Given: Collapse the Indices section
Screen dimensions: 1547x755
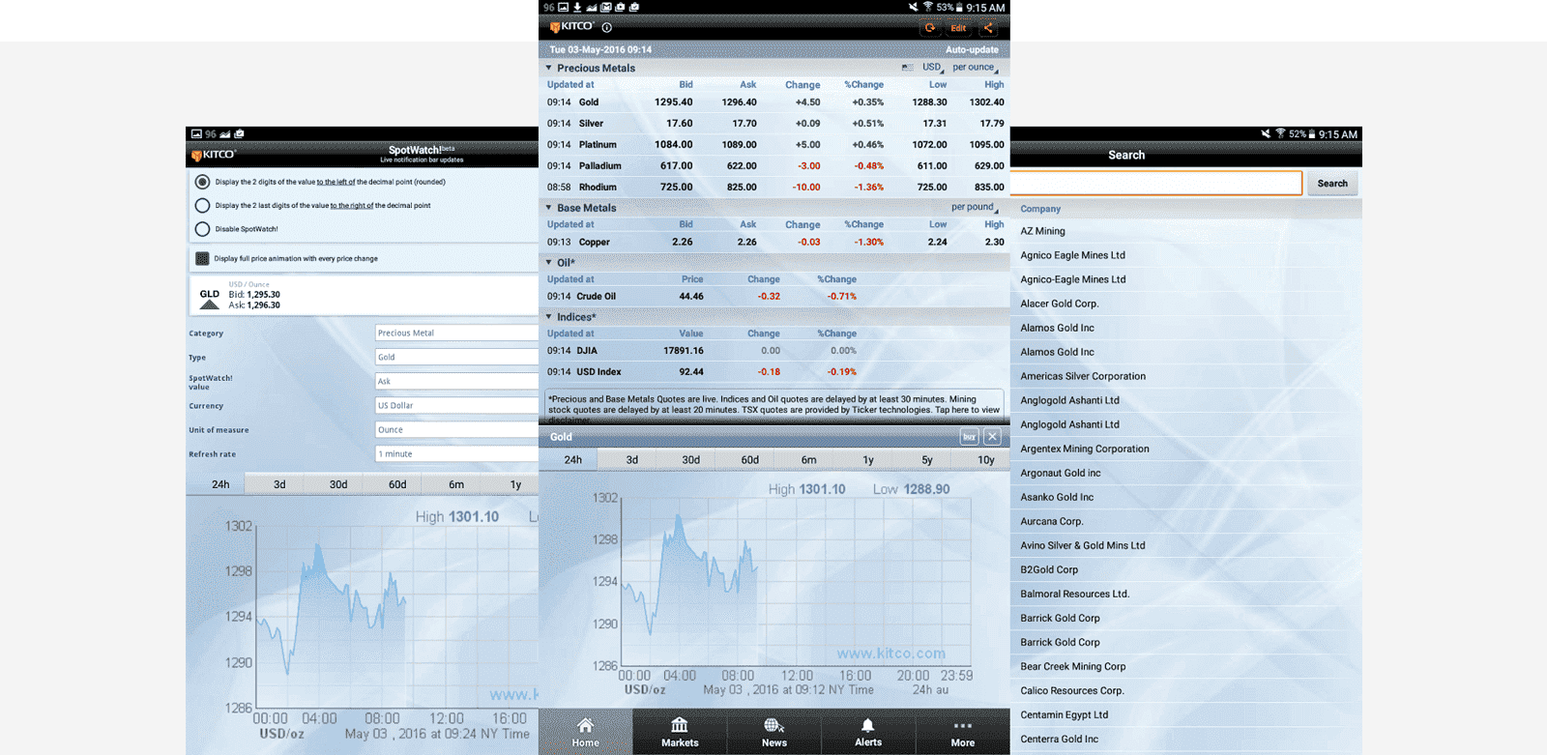Looking at the screenshot, I should pyautogui.click(x=549, y=317).
